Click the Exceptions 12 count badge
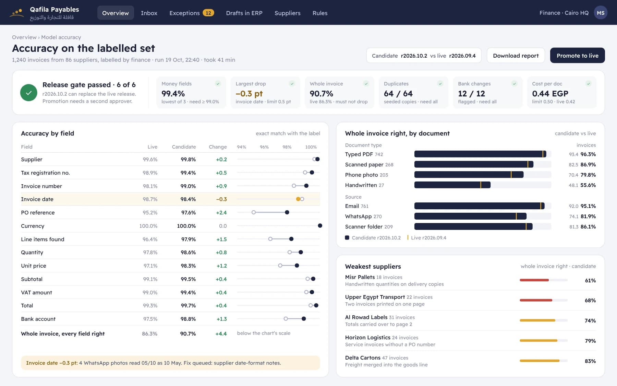 pos(208,13)
